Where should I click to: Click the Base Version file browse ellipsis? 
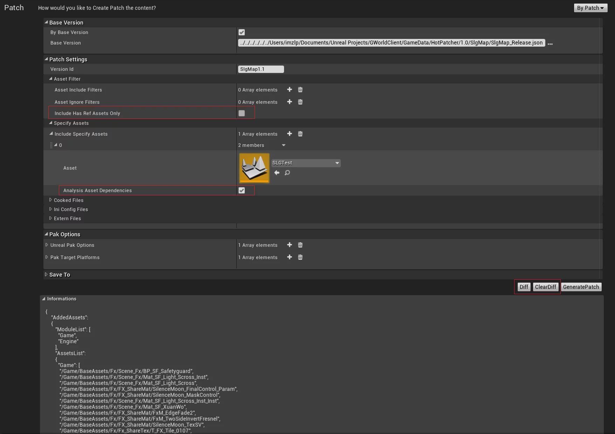pyautogui.click(x=550, y=43)
